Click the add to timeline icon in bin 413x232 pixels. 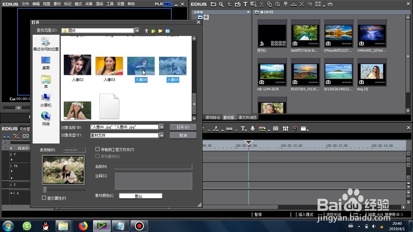294,4
